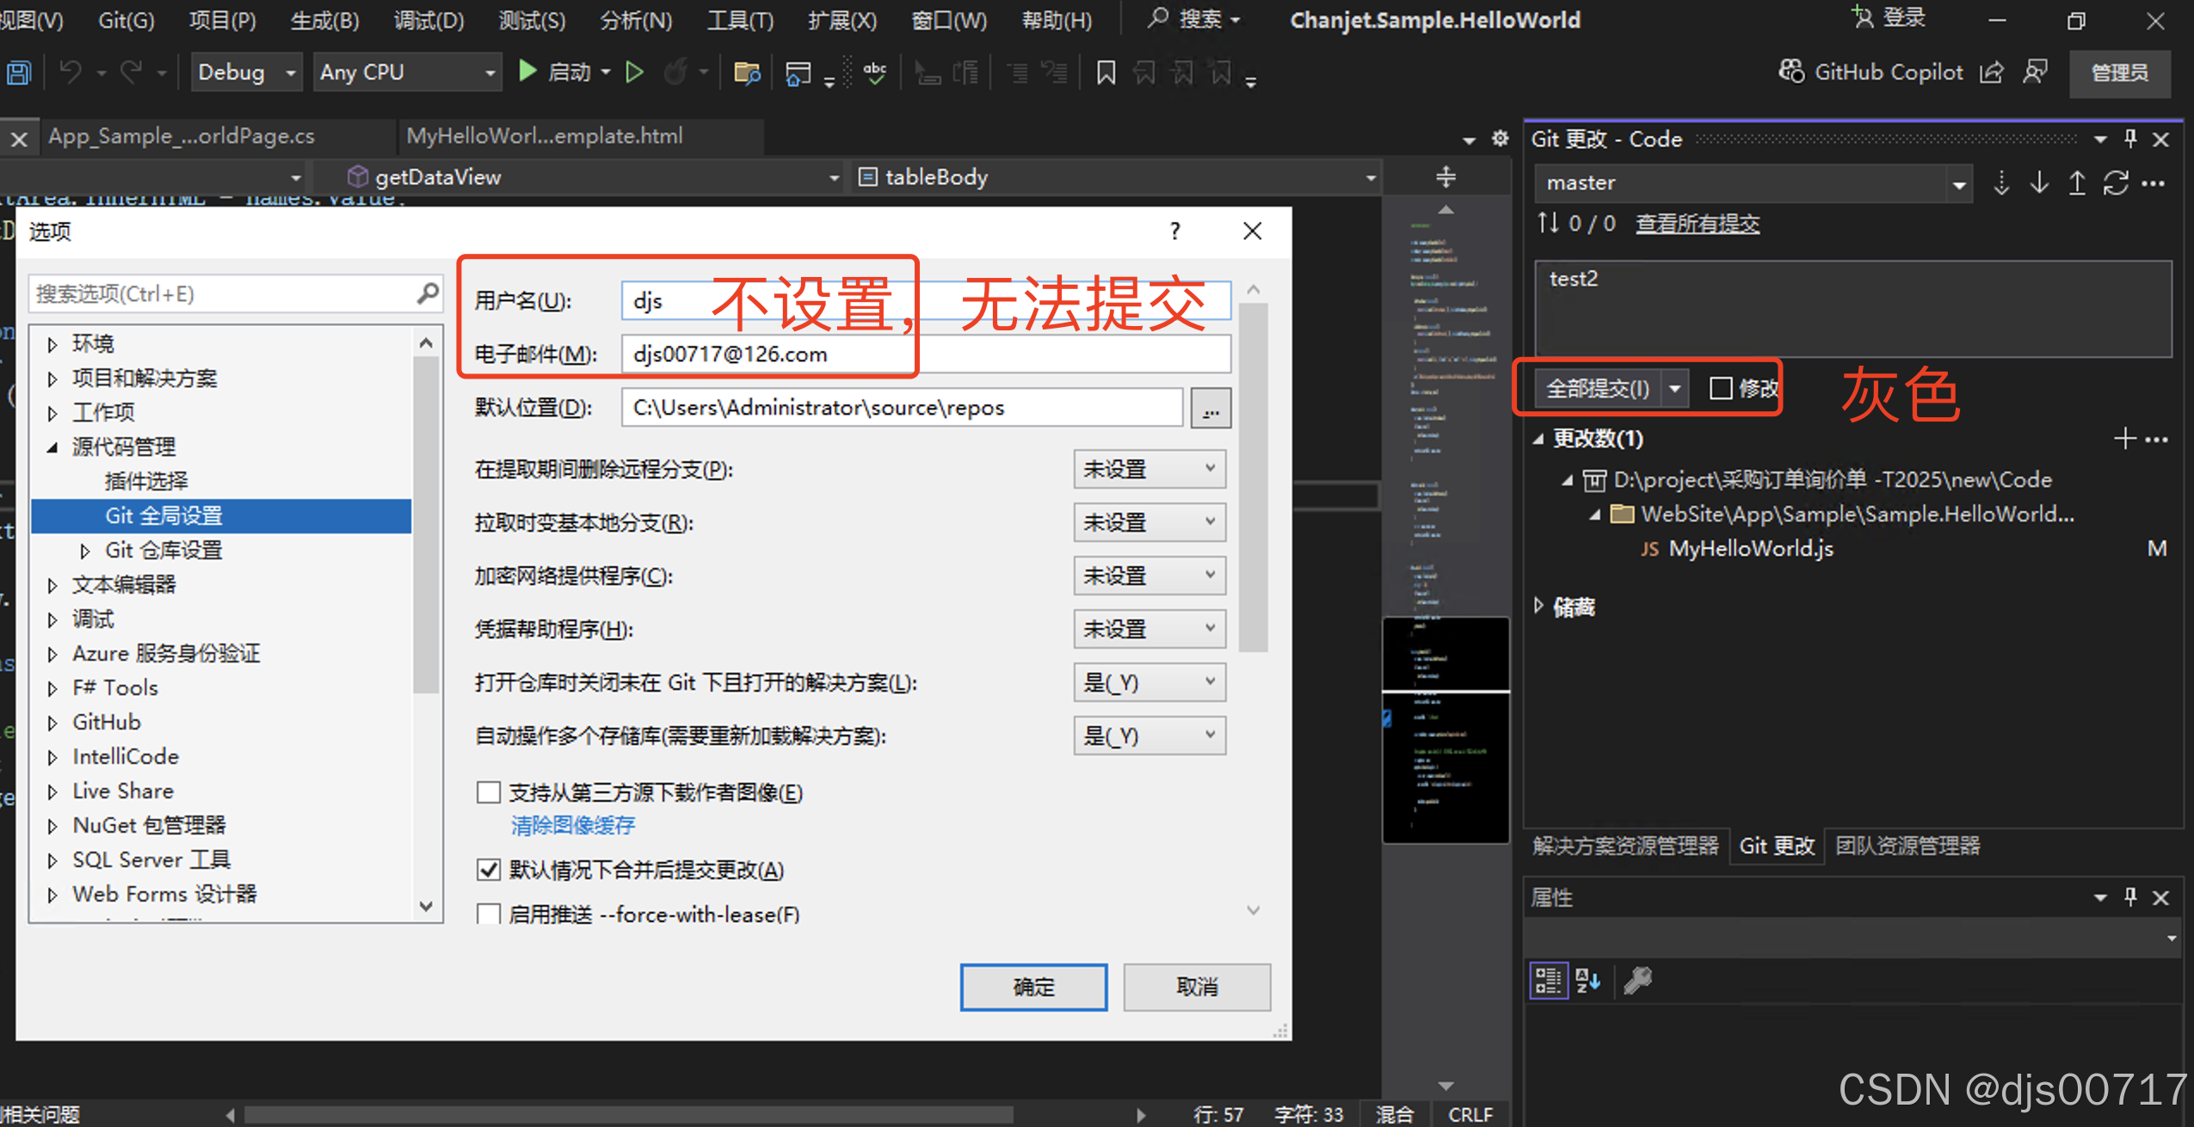
Task: Click the Git pull down-arrow icon
Action: point(2039,183)
